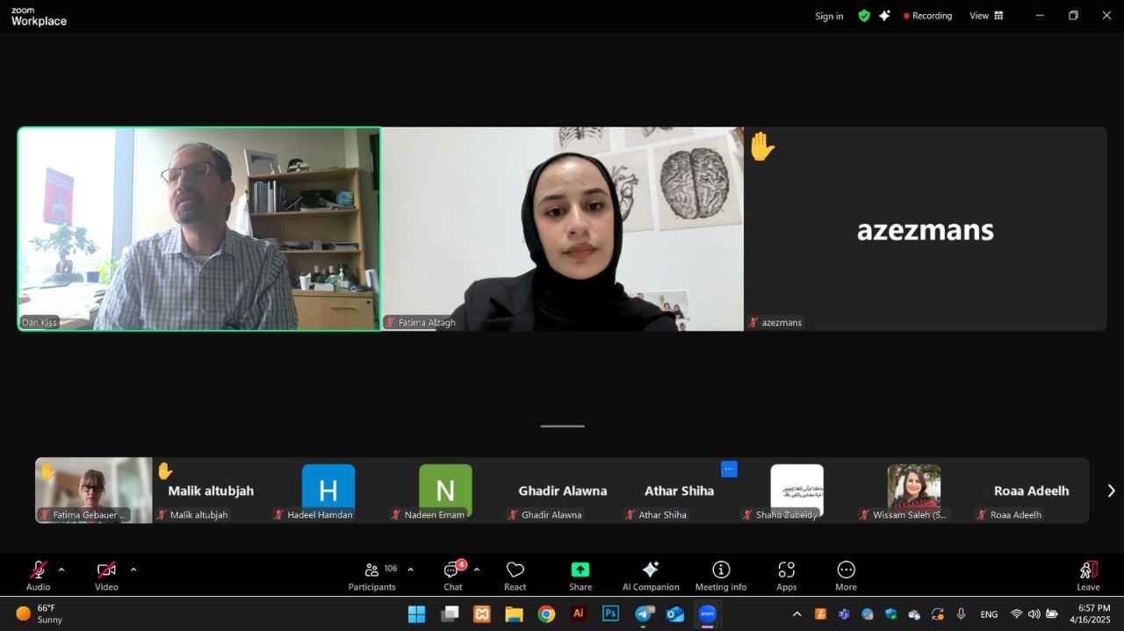This screenshot has width=1124, height=631.
Task: Open the Participants list
Action: (x=372, y=575)
